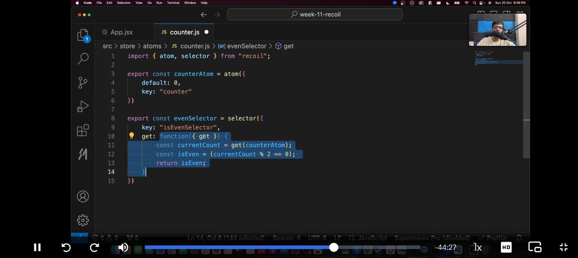Image resolution: width=578 pixels, height=258 pixels.
Task: Expand the store breadcrumb
Action: pos(127,46)
